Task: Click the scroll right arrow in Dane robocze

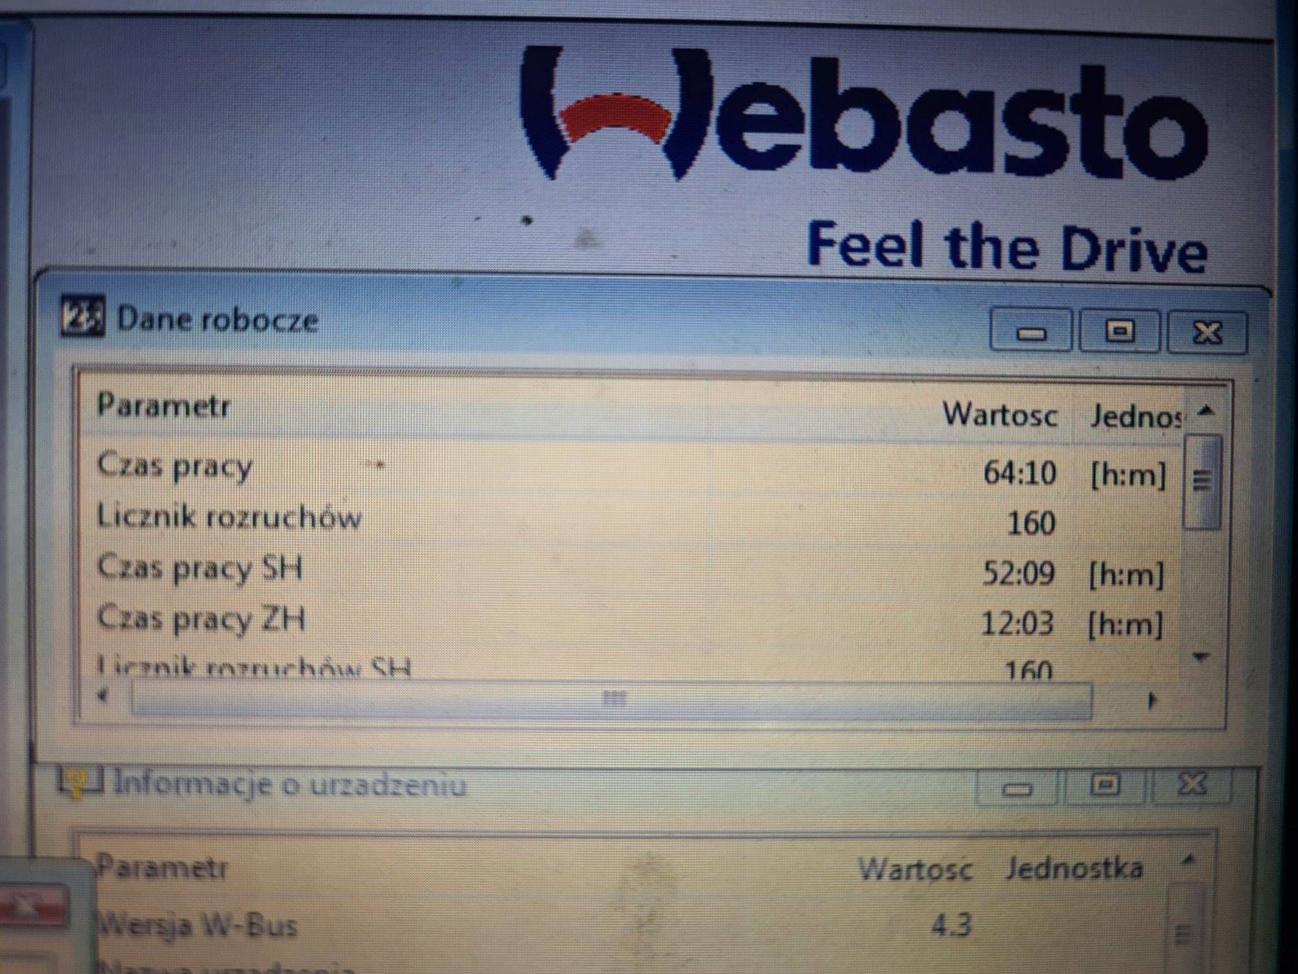Action: [x=1152, y=700]
